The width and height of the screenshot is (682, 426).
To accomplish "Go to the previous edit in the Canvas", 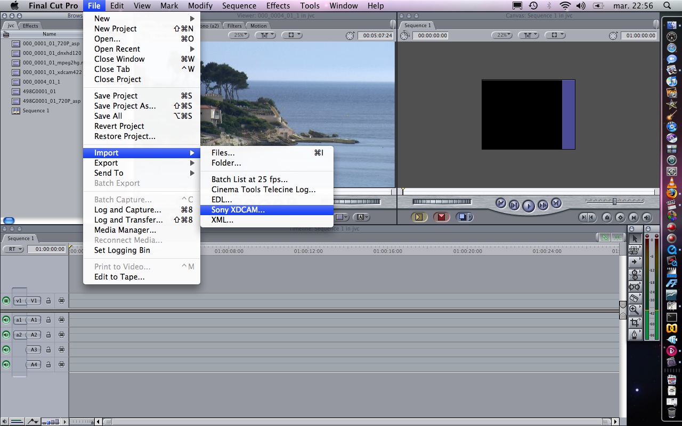I will (500, 203).
